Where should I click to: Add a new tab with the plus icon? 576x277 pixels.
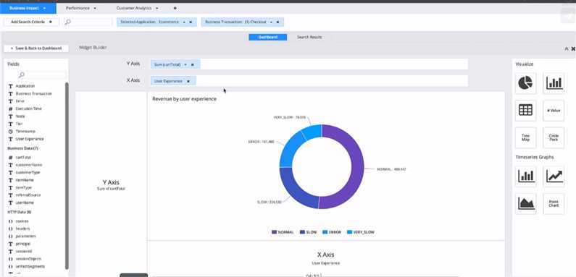pos(175,8)
